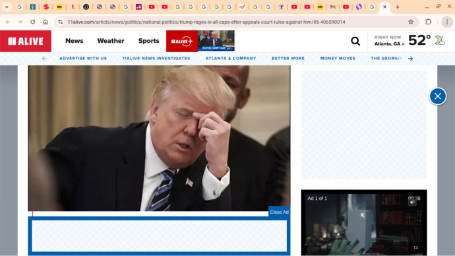Screen dimensions: 455x256
Task: Open Advertise With Us link
Action: point(83,58)
